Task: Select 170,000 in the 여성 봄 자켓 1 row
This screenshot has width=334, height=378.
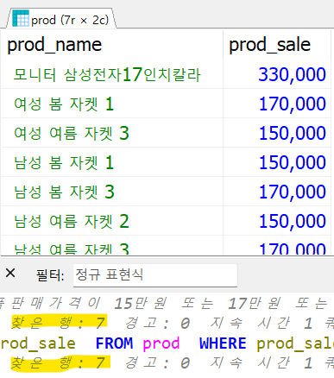Action: [277, 104]
